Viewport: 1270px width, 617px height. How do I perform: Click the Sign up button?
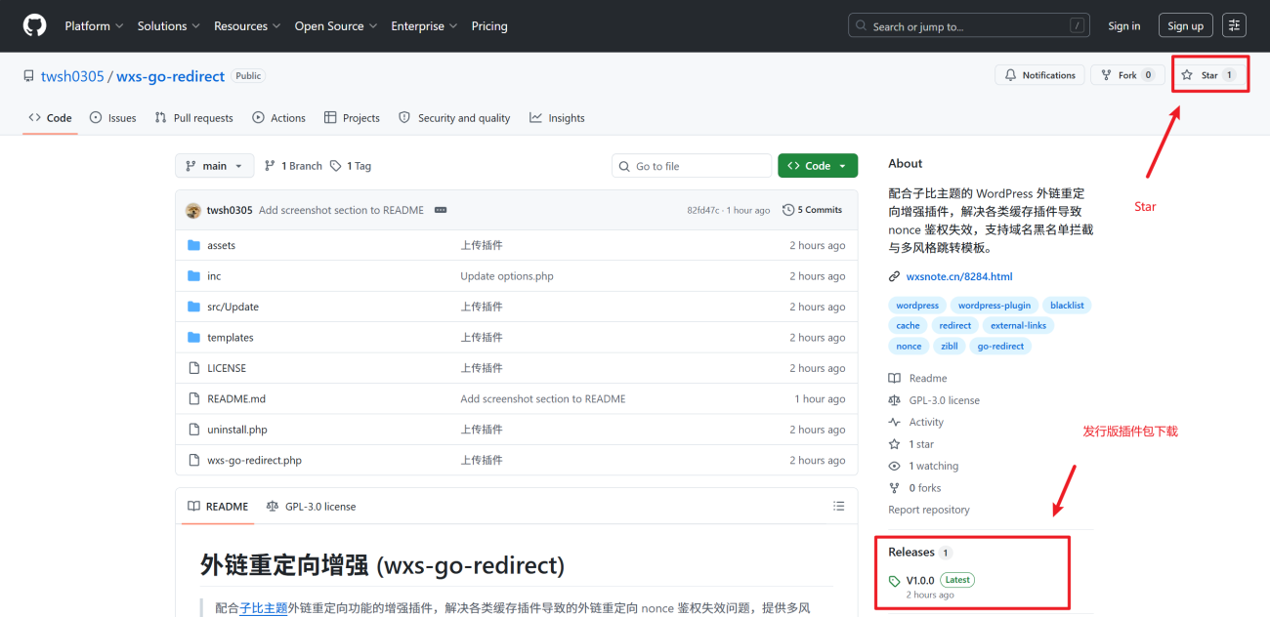[1185, 26]
